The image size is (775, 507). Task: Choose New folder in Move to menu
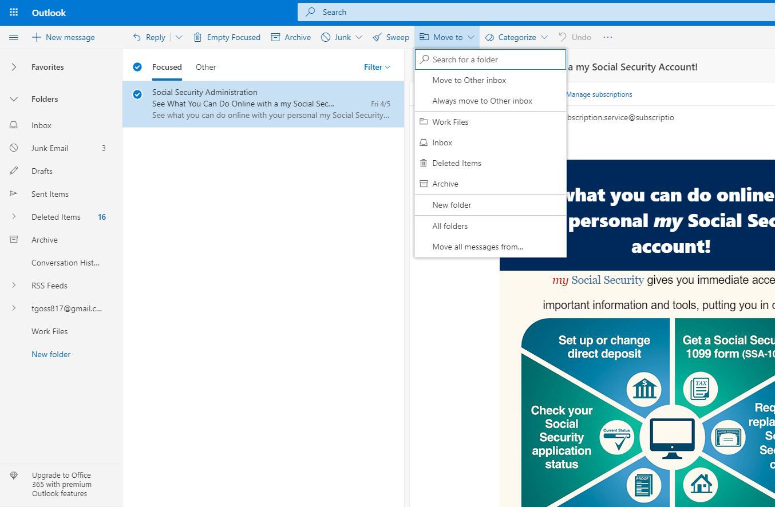click(x=491, y=205)
